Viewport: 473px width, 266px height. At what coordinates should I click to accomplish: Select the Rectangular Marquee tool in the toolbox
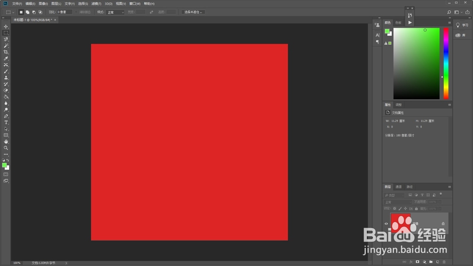6,33
